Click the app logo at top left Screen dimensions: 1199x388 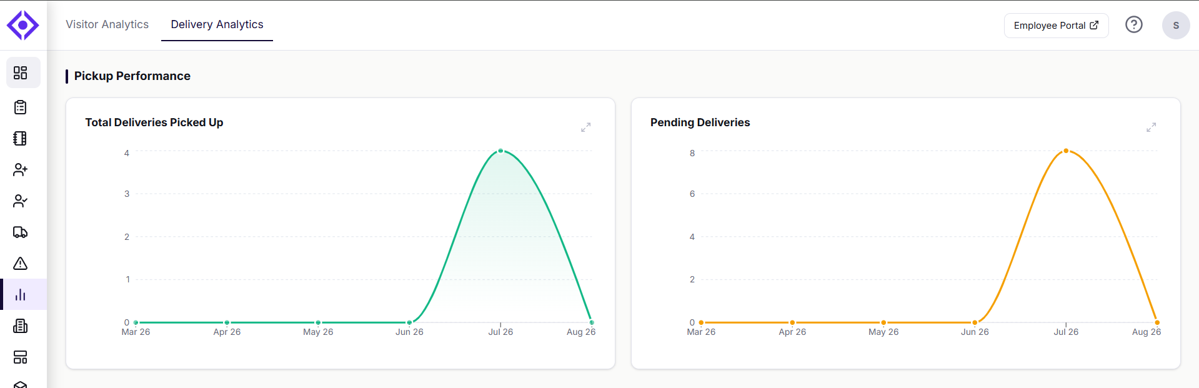[23, 25]
